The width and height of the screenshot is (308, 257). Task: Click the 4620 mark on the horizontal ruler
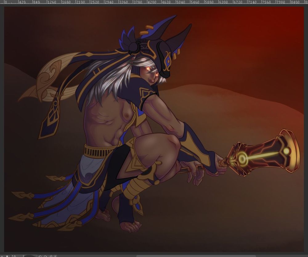(166, 2)
